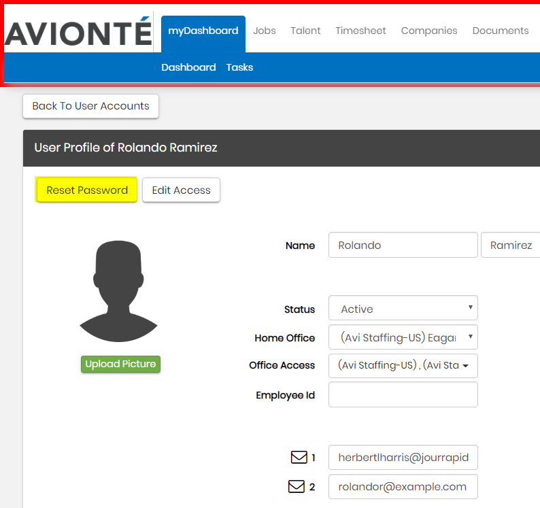Click the Avionté logo
Screen dimensions: 540x508
(78, 32)
